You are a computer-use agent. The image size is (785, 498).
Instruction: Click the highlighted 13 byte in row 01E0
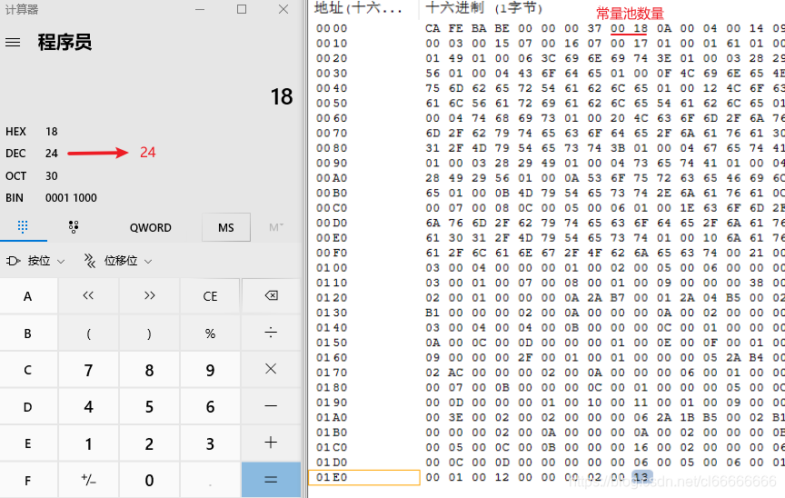641,477
